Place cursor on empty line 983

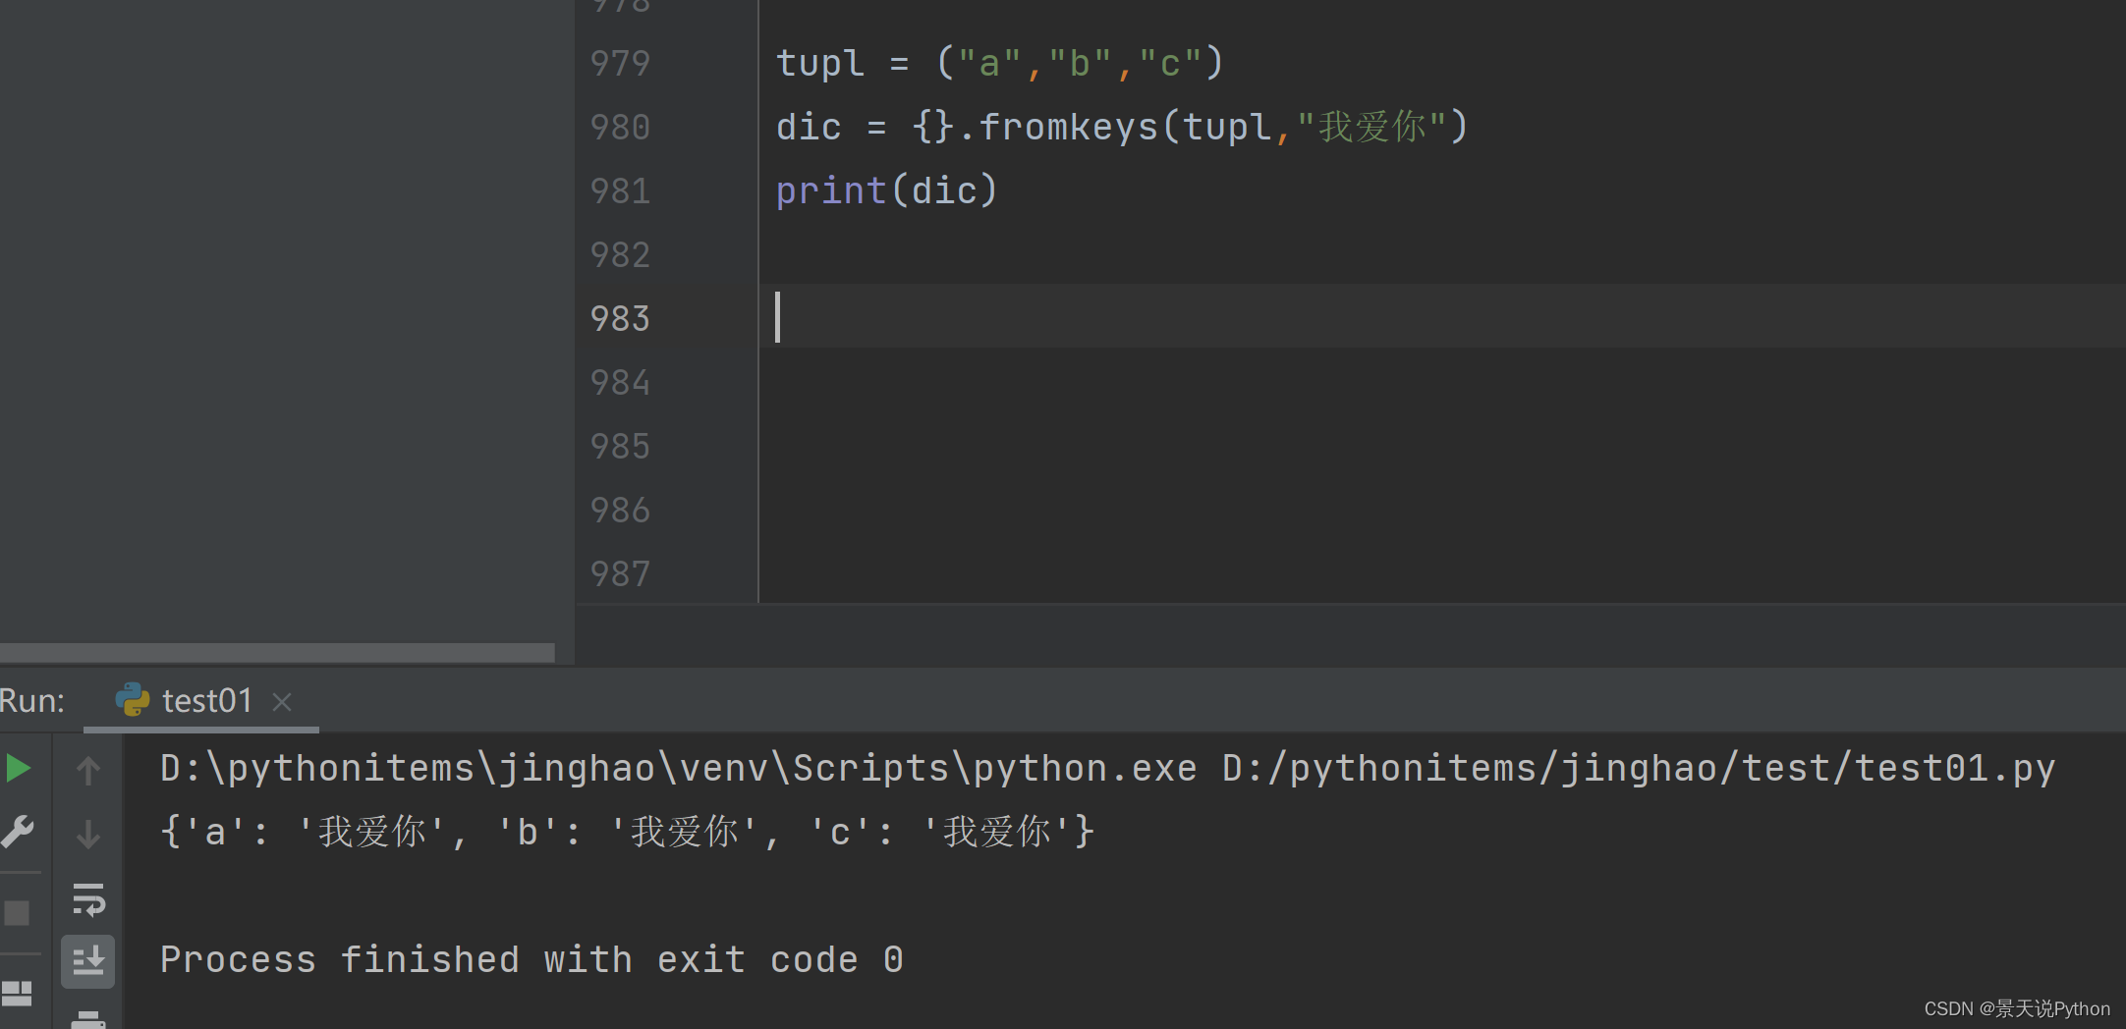(x=1442, y=317)
